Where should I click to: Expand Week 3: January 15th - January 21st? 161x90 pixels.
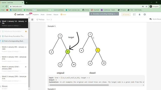point(26,57)
